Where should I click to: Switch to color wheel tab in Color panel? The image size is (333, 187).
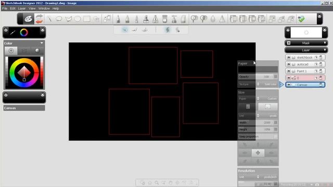11,51
